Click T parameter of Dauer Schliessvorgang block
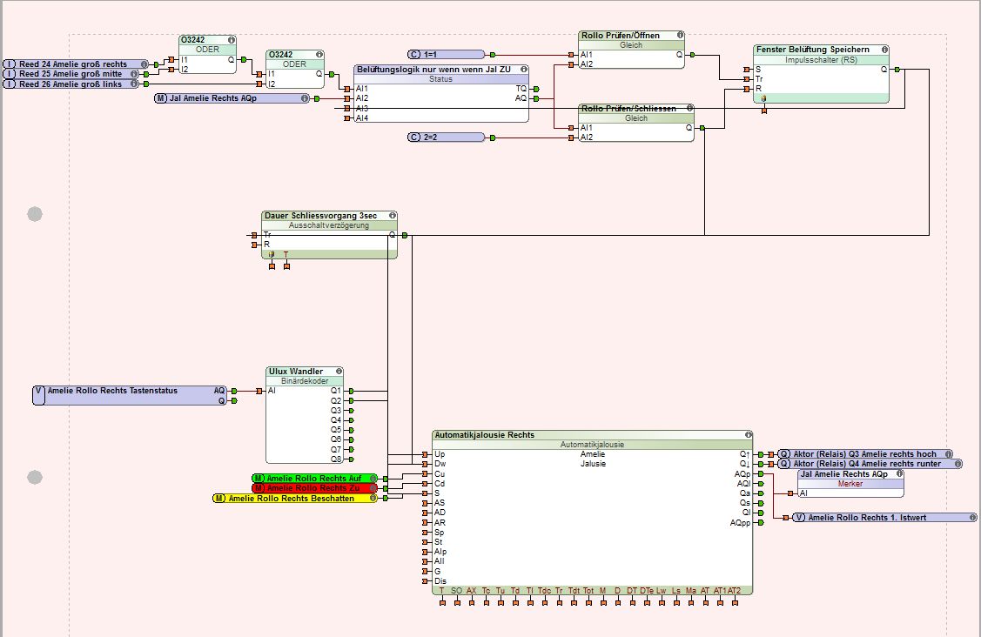This screenshot has width=981, height=637. pyautogui.click(x=286, y=255)
